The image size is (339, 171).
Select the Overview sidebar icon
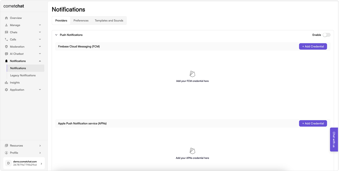click(6, 18)
